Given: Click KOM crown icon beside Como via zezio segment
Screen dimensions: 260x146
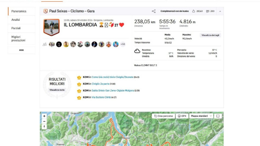Looking at the screenshot, I should click(x=79, y=77).
